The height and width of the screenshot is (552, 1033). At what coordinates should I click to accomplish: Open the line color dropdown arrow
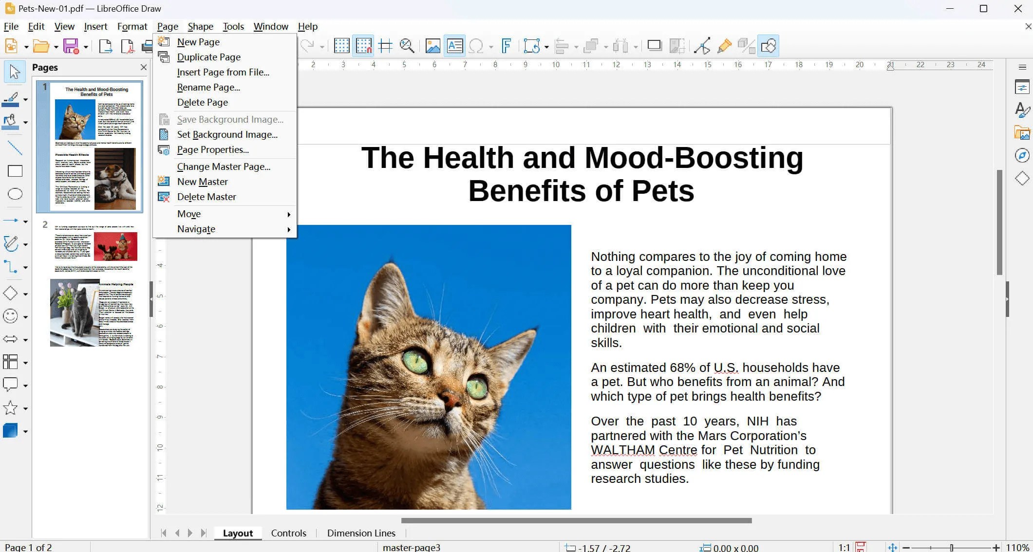25,99
